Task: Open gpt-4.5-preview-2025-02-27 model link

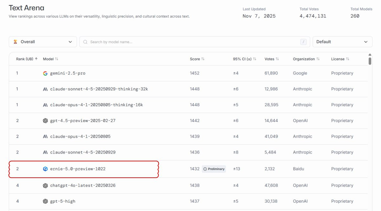Action: [83, 121]
